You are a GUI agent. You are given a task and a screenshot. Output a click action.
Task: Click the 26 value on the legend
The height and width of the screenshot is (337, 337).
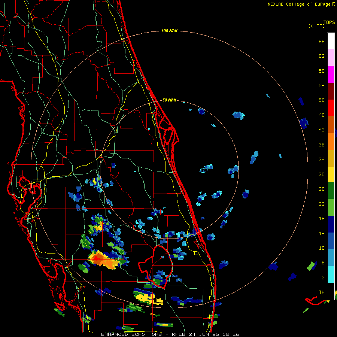pos(322,189)
